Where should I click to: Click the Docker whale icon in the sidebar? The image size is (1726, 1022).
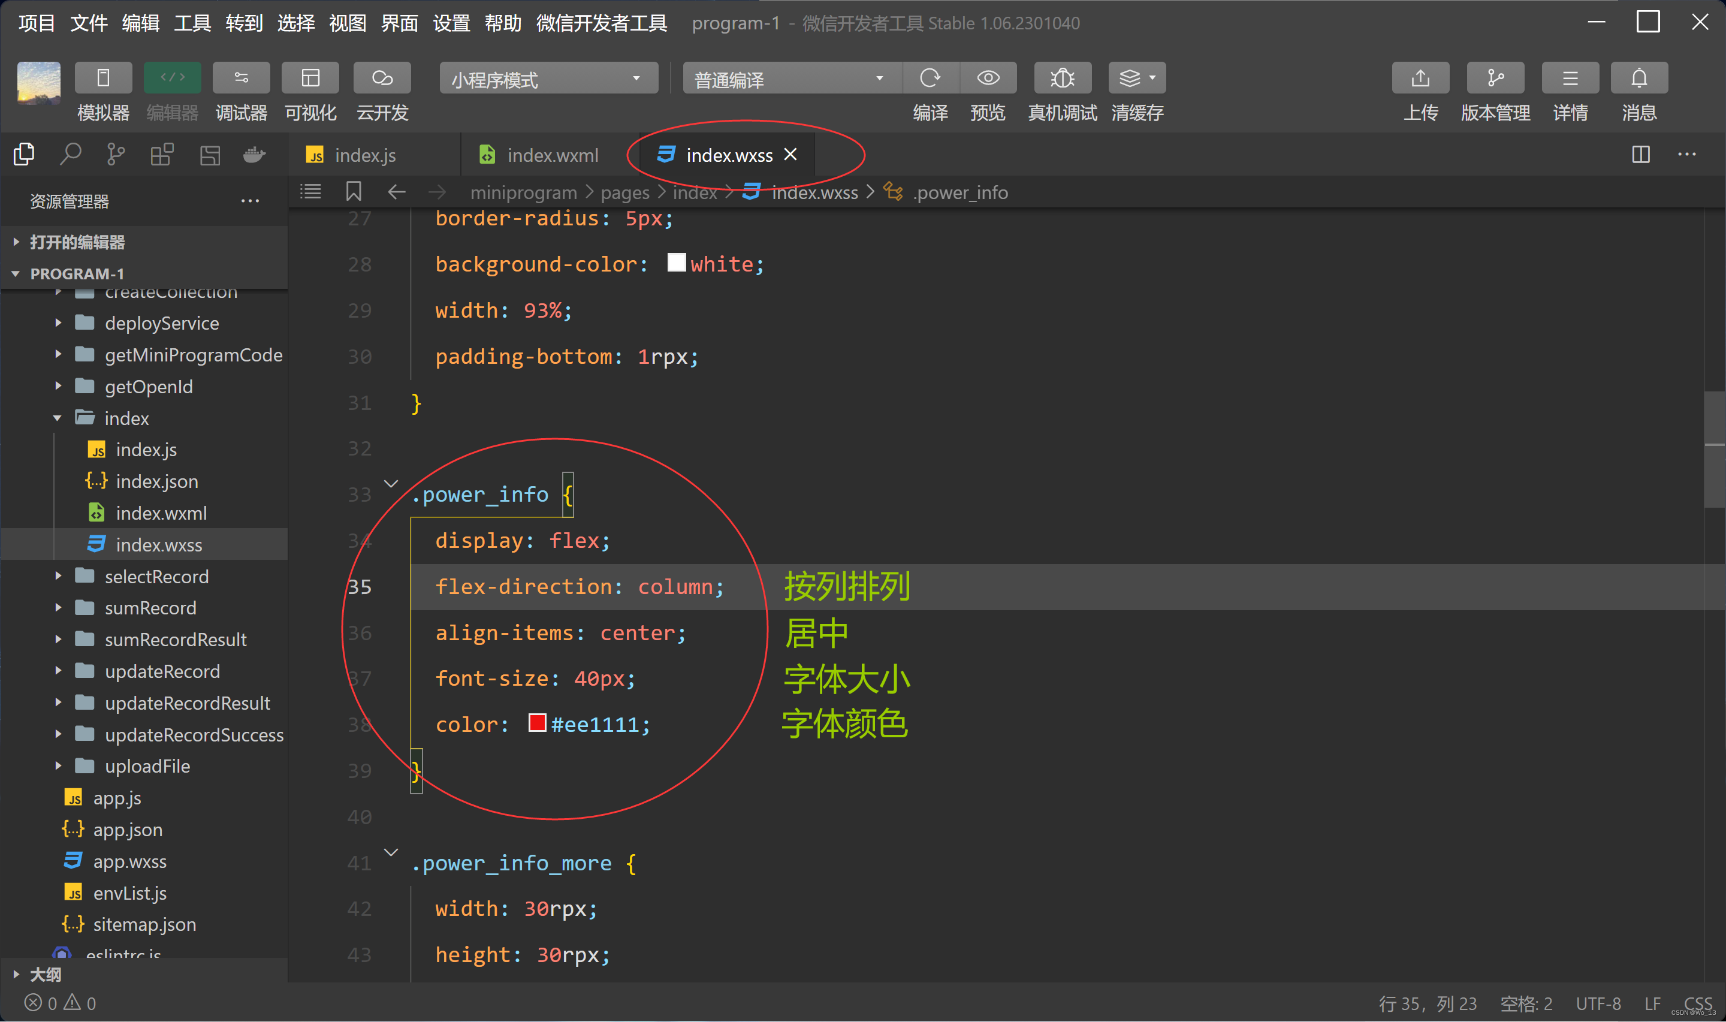(254, 154)
